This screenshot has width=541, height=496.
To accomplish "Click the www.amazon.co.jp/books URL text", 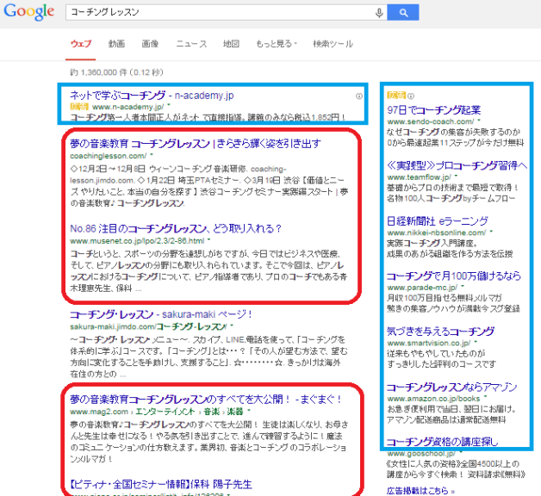I will [x=433, y=399].
